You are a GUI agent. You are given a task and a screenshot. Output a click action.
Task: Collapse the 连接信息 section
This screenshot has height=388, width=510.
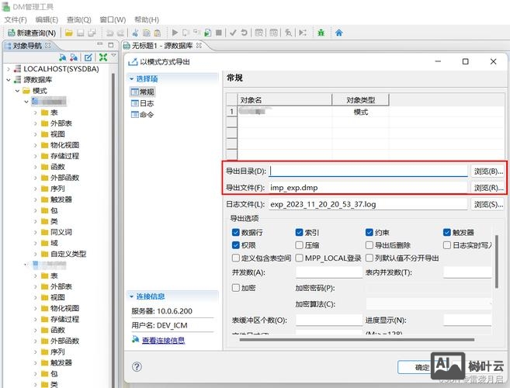(132, 296)
